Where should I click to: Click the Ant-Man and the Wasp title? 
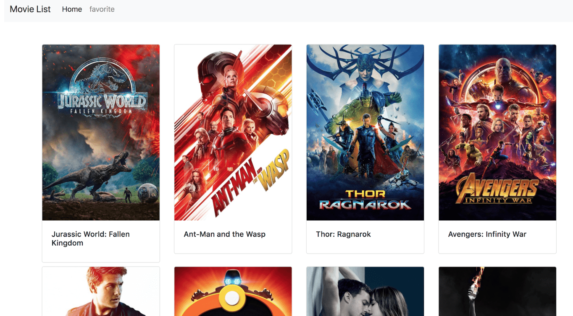pos(225,234)
